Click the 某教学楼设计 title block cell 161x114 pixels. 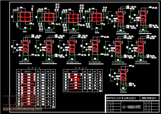tap(149, 98)
